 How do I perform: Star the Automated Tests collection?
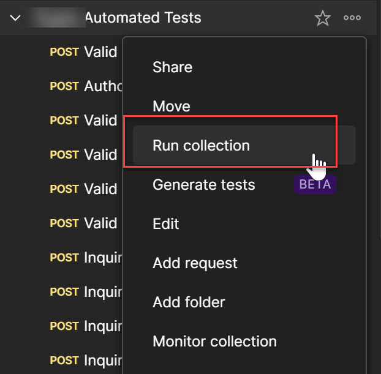(323, 18)
